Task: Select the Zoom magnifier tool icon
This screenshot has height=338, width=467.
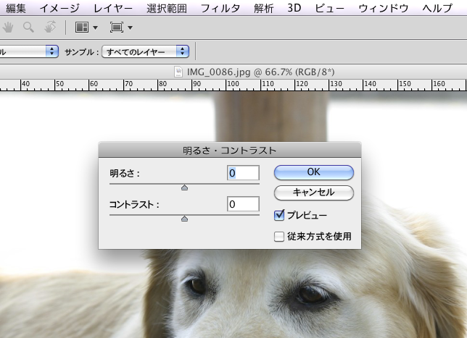Action: coord(30,28)
